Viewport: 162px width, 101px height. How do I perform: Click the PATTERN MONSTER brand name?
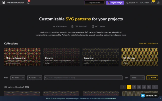coord(15,3)
